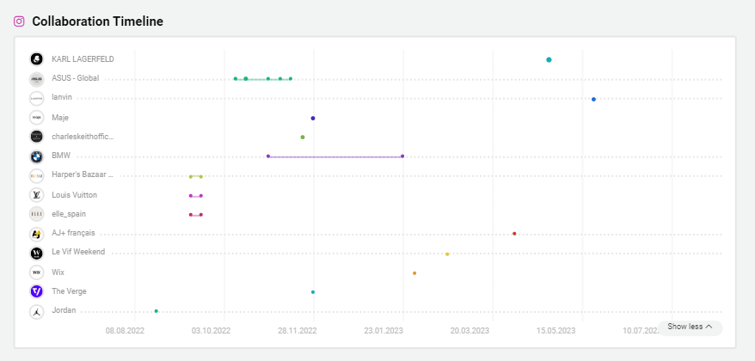This screenshot has width=755, height=361.
Task: Click The Verge cyan timeline dot
Action: pos(313,292)
